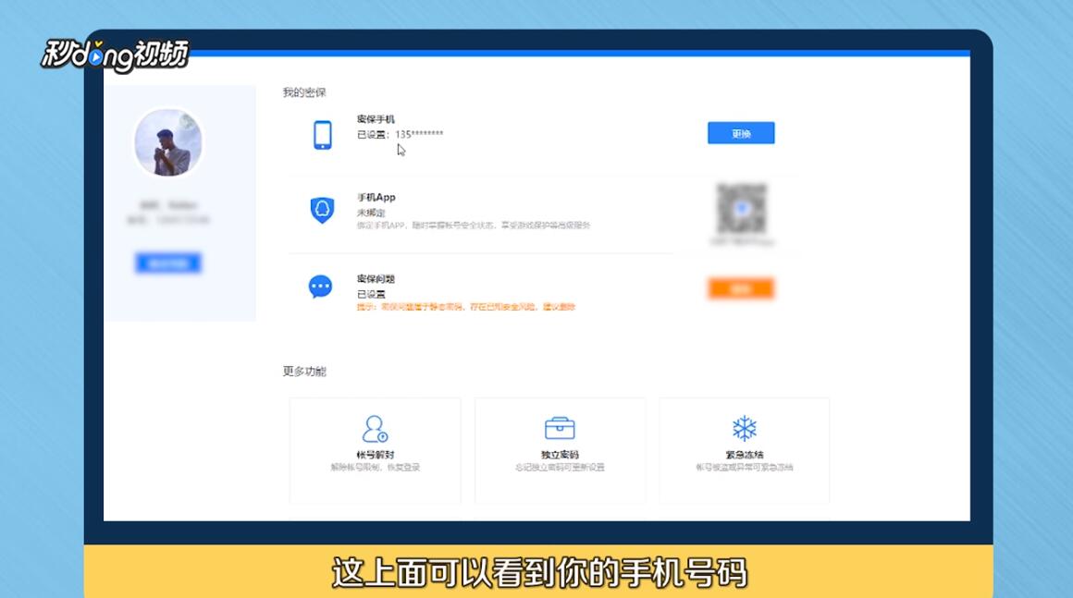Viewport: 1073px width, 598px height.
Task: Open the 紧急冻结 feature card
Action: click(x=743, y=450)
